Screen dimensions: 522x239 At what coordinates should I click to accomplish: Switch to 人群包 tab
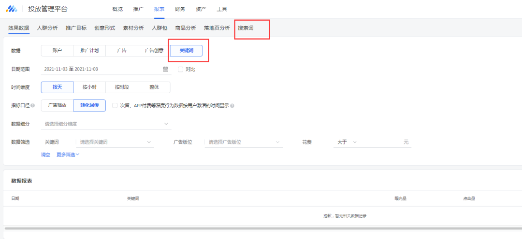click(160, 28)
